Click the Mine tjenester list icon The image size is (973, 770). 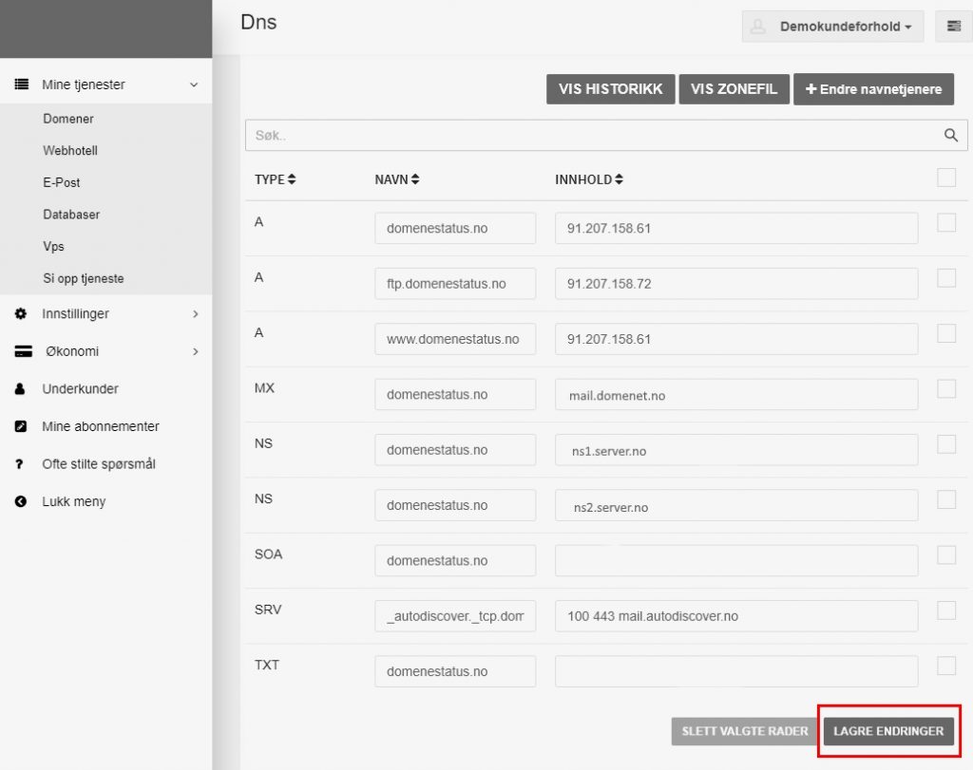(21, 85)
